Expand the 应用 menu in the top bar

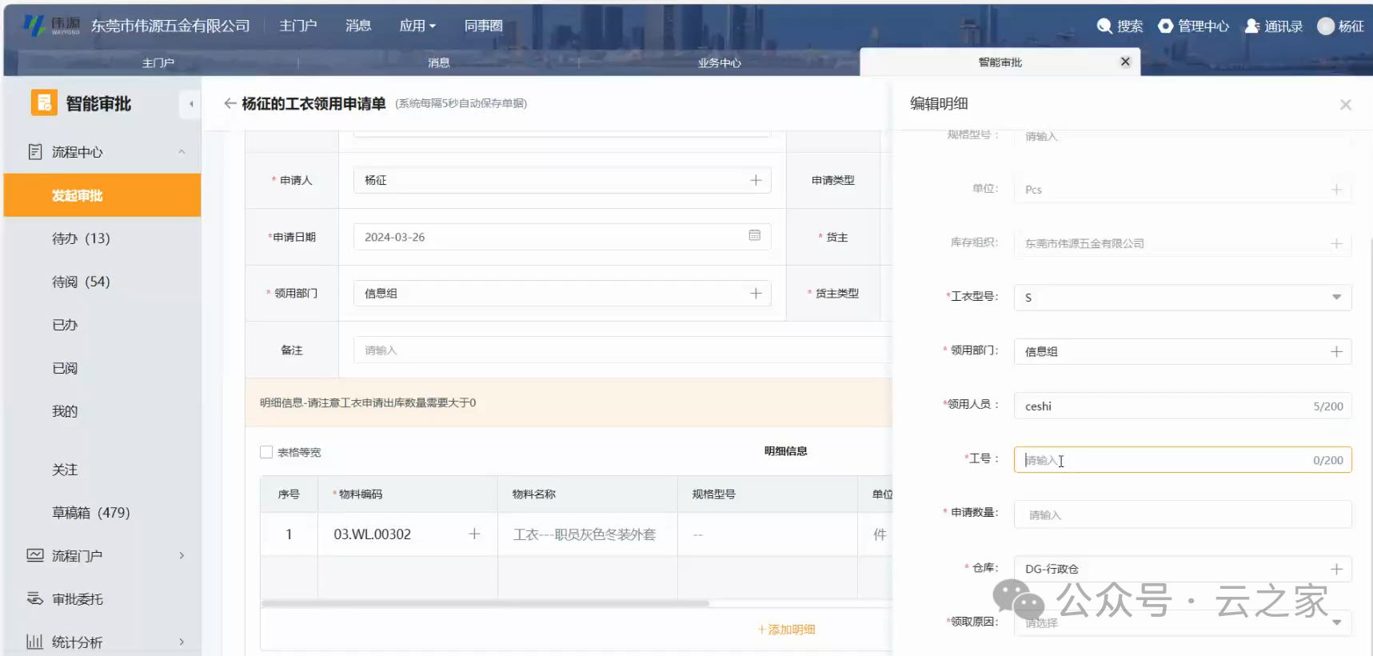pyautogui.click(x=417, y=26)
